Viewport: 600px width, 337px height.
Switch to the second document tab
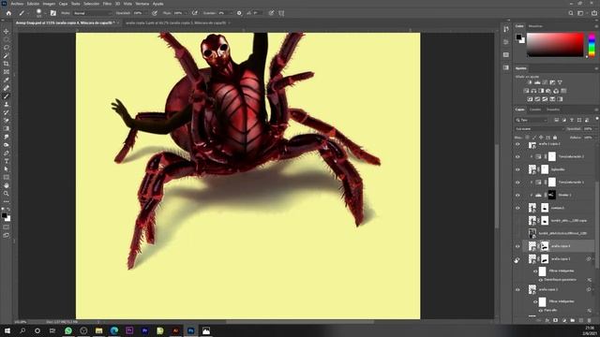[175, 22]
